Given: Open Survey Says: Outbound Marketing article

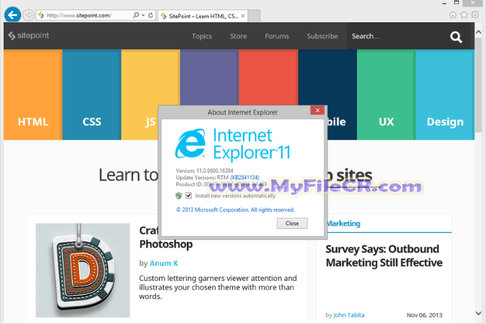Looking at the screenshot, I should click(x=384, y=256).
